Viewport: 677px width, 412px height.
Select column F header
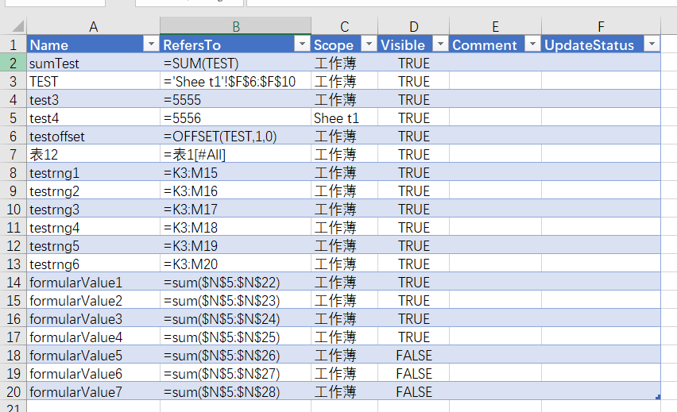point(601,26)
